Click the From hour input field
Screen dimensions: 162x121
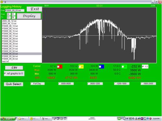[9, 14]
